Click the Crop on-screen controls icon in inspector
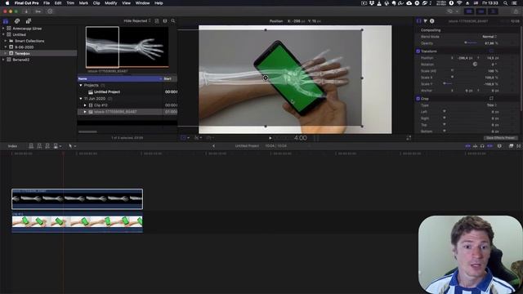Image resolution: width=523 pixels, height=294 pixels. click(x=491, y=98)
